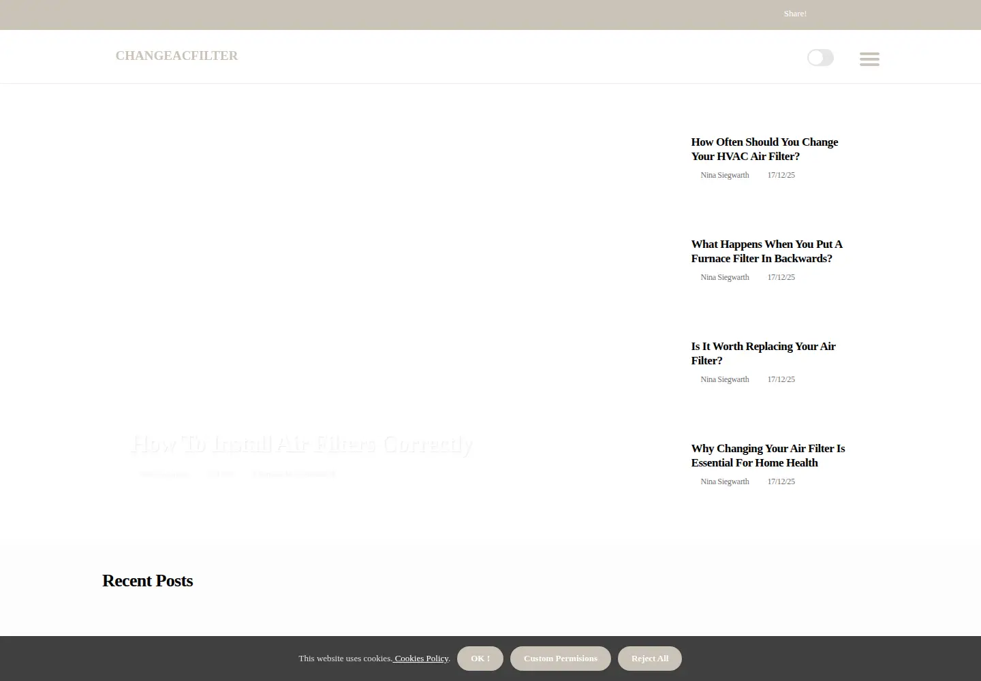Image resolution: width=981 pixels, height=681 pixels.
Task: Click the CHANGEACFILTER site logo
Action: pyautogui.click(x=176, y=56)
